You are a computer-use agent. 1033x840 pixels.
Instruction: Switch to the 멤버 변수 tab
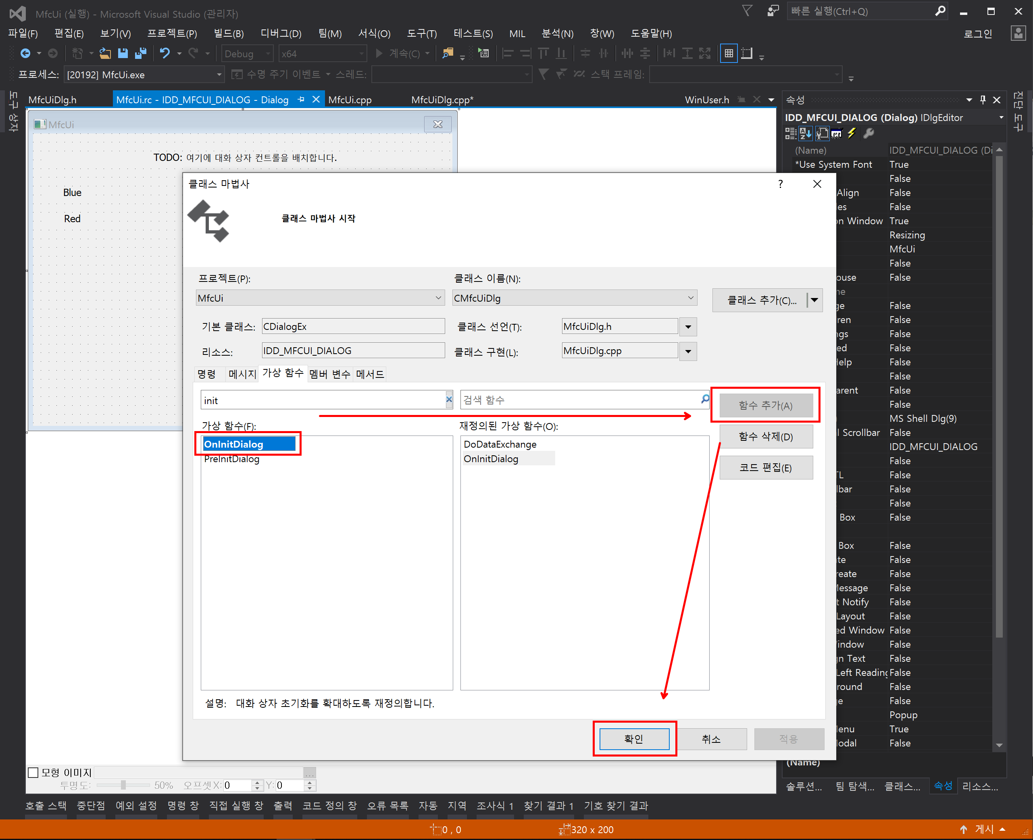[329, 374]
